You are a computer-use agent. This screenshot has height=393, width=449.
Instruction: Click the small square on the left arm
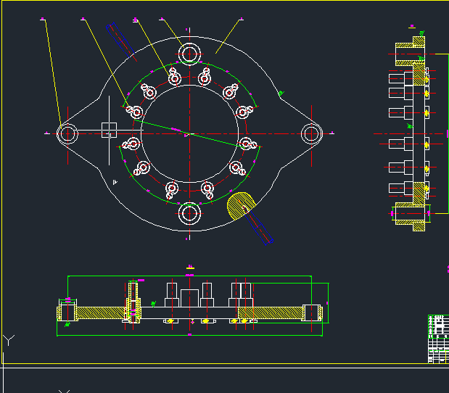tap(109, 130)
